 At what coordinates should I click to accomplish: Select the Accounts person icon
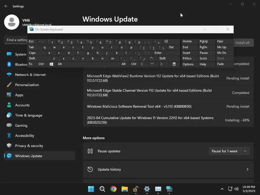[9, 105]
